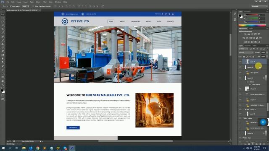
Task: Switch to the Channels tab
Action: pos(248,46)
